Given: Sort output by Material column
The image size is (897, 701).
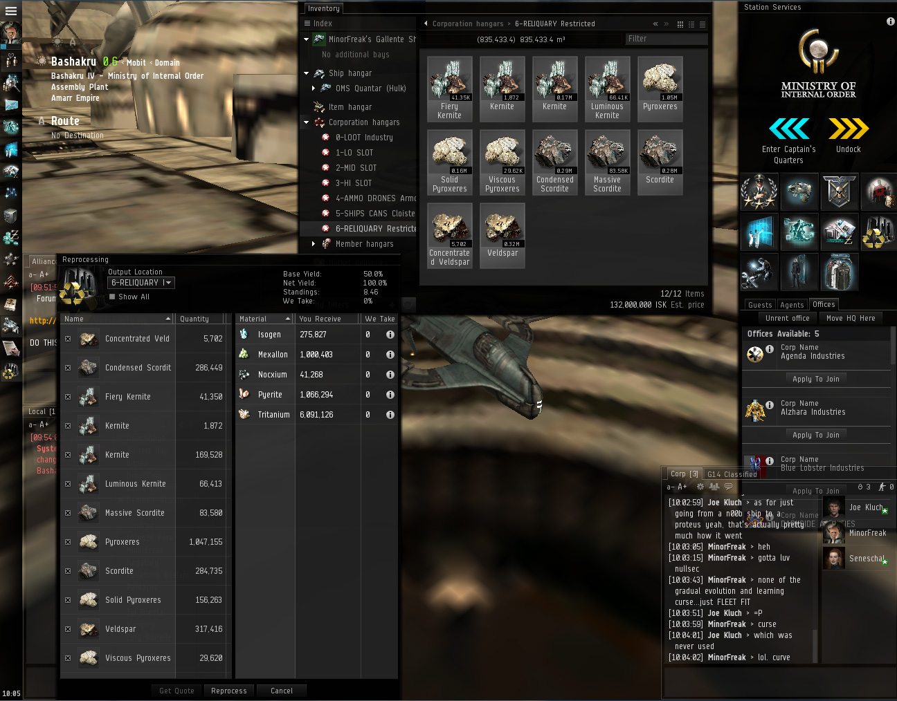Looking at the screenshot, I should tap(264, 319).
